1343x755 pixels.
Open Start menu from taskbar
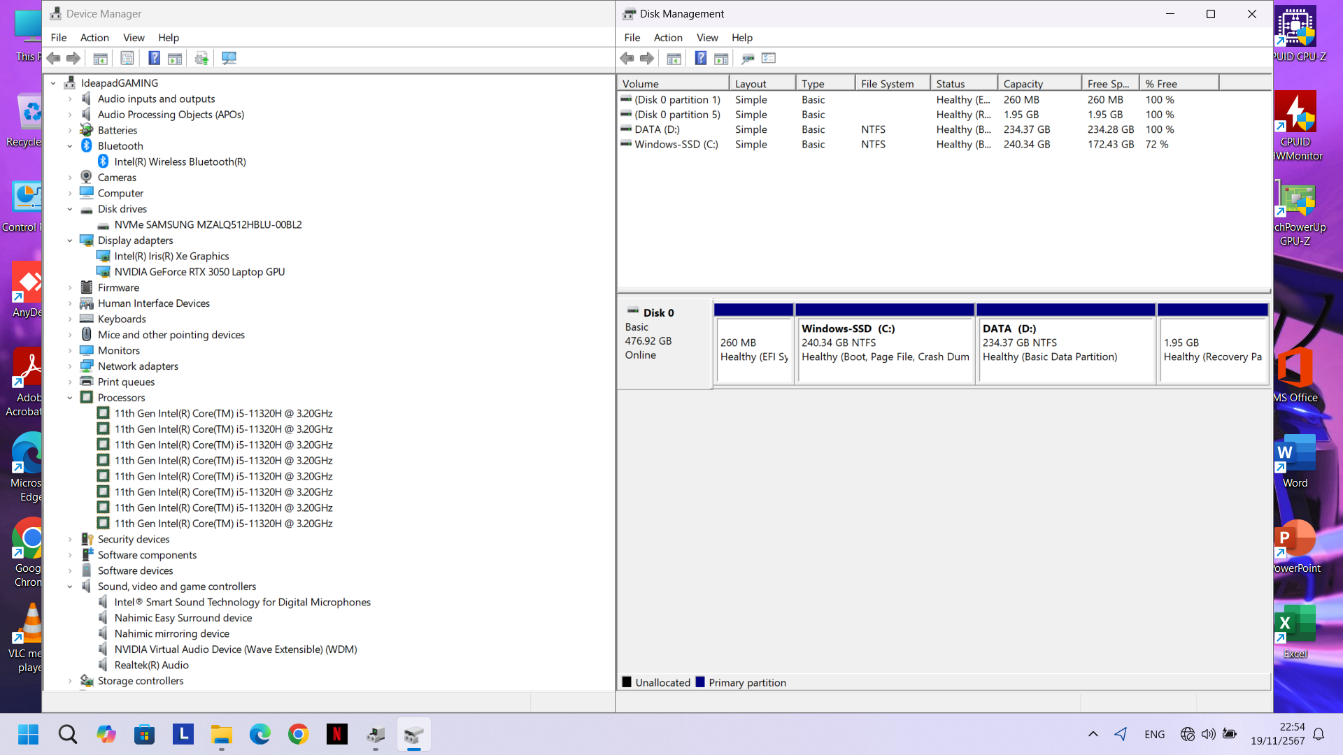pos(29,734)
